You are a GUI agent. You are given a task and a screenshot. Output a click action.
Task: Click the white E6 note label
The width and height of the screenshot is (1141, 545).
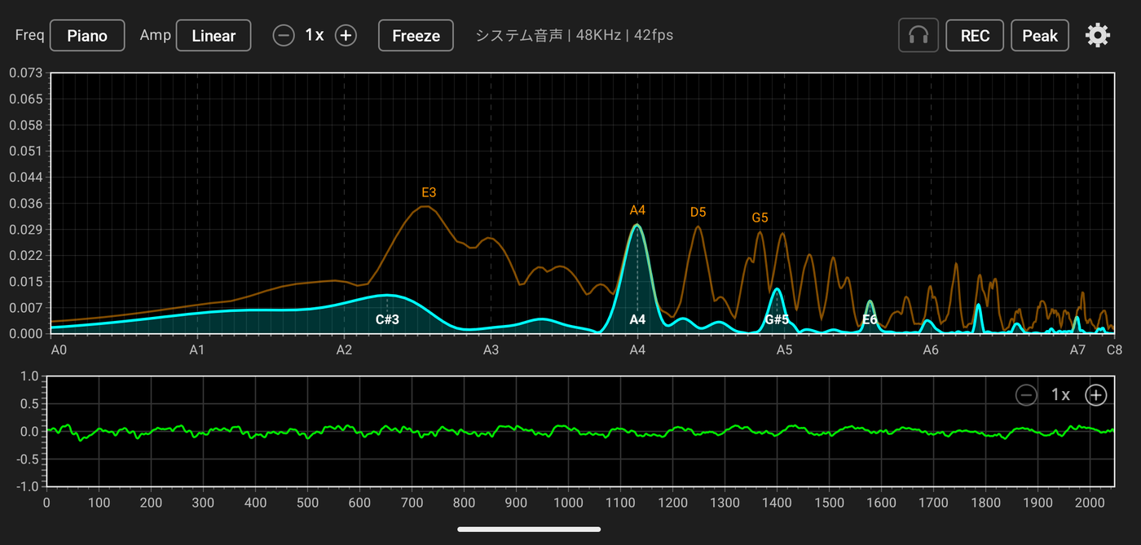(870, 319)
